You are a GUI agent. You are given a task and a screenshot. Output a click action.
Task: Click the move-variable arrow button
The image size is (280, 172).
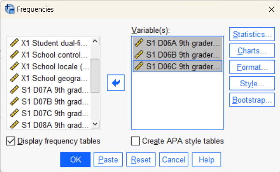click(116, 83)
